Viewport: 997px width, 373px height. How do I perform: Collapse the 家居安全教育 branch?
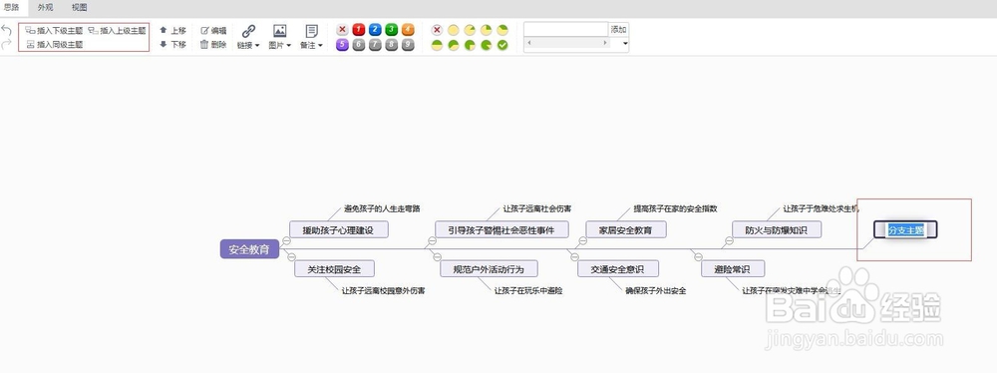coord(582,240)
